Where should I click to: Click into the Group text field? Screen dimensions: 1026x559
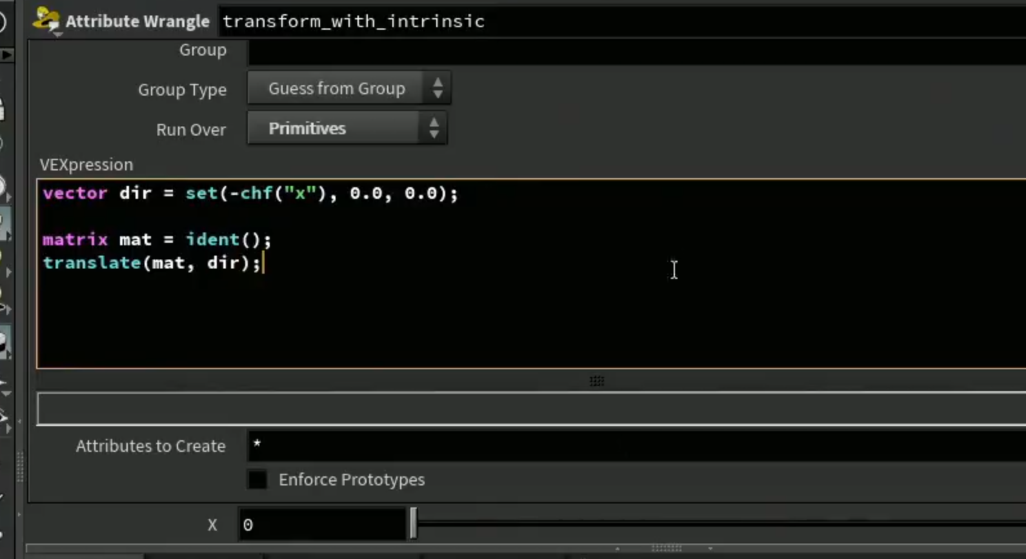pos(637,50)
